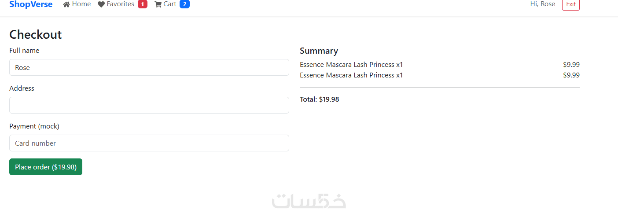Click the Favorites heart icon
Screen dimensions: 618x213
tap(101, 4)
